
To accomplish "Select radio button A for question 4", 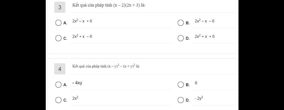I will pyautogui.click(x=58, y=85).
